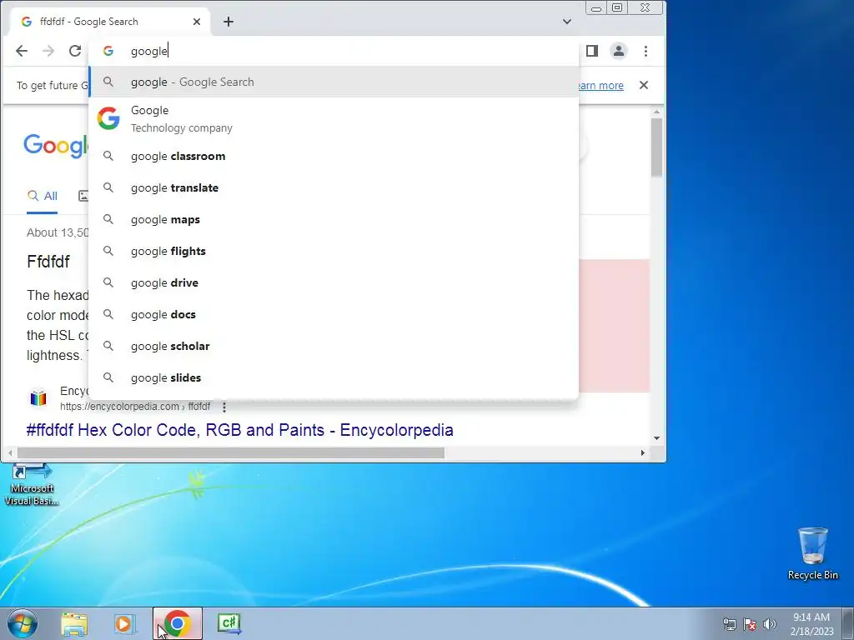
Task: Open the Windows Start button
Action: tap(23, 624)
